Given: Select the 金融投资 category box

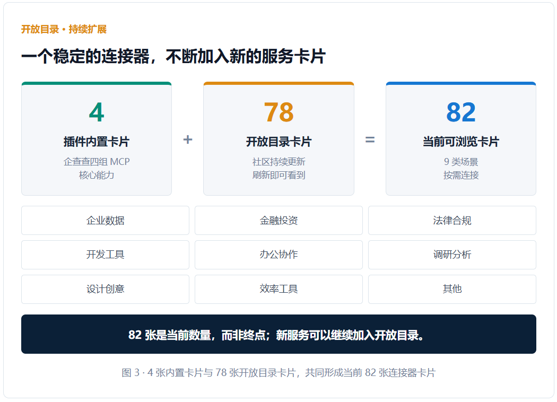Looking at the screenshot, I should click(x=278, y=220).
